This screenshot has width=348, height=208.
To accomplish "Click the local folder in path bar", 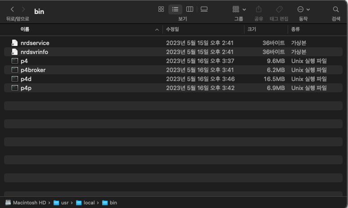I will pyautogui.click(x=85, y=203).
